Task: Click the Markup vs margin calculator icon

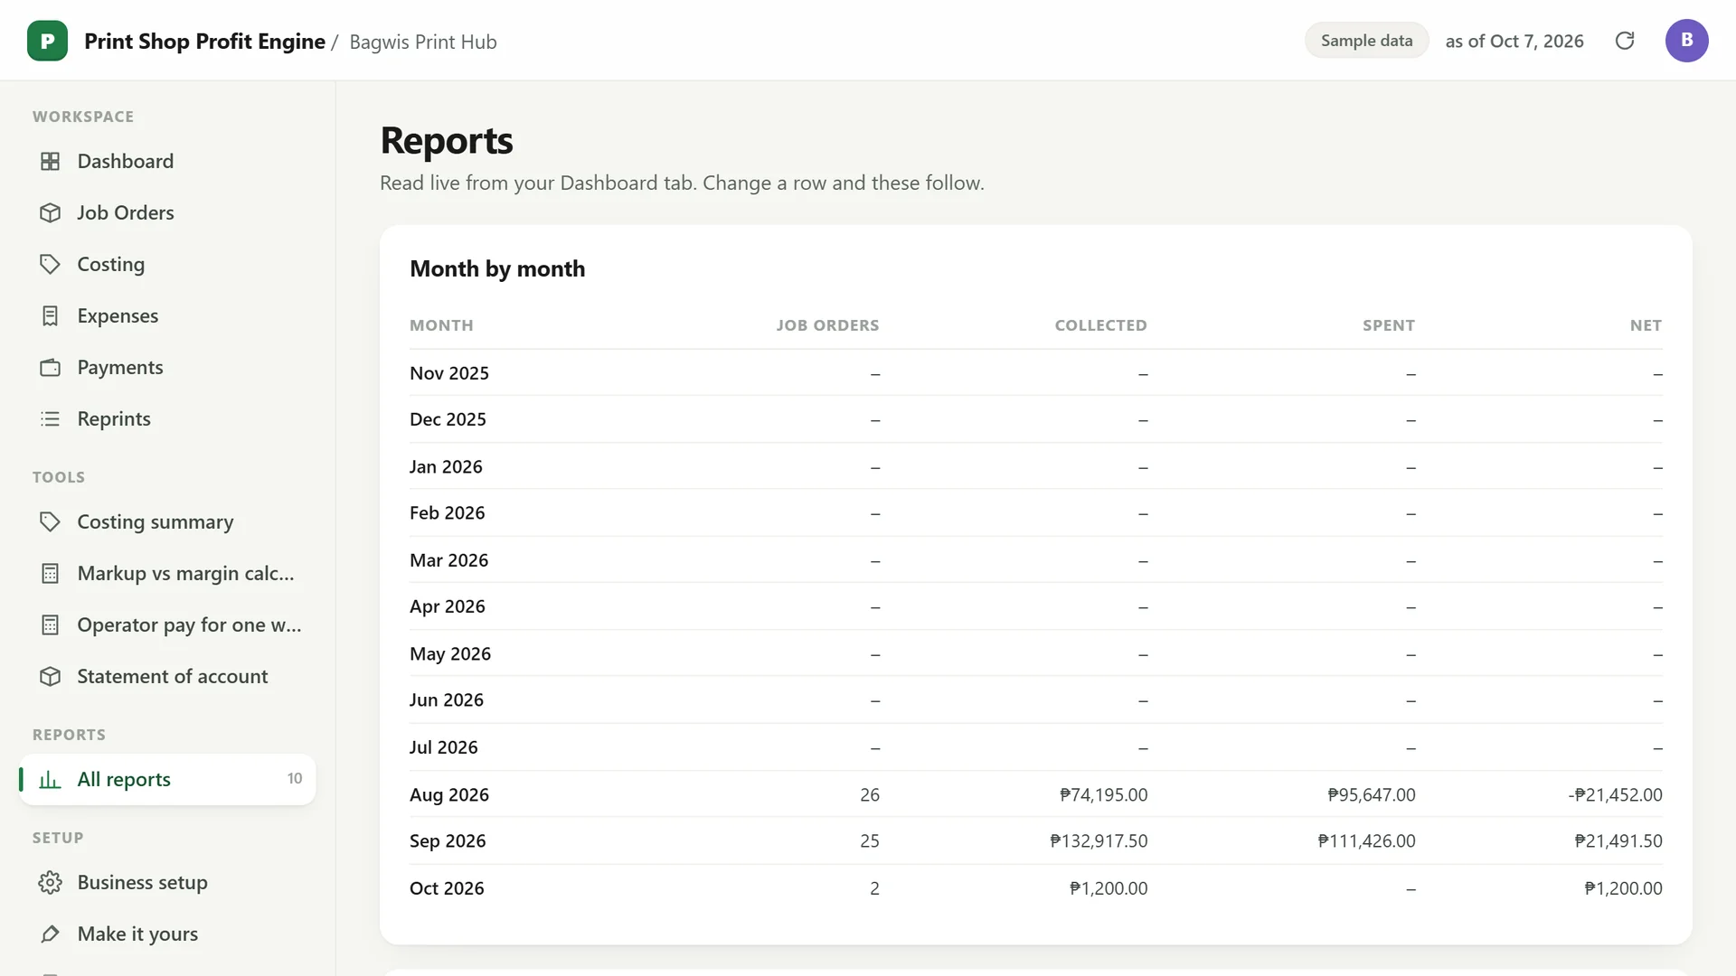Action: [51, 573]
